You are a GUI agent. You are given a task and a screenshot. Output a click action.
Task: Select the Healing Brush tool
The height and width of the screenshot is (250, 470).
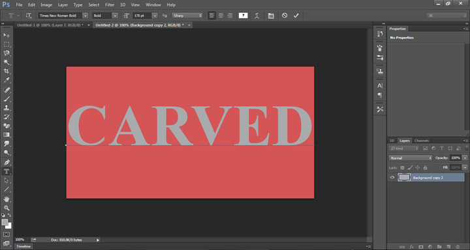click(x=7, y=90)
